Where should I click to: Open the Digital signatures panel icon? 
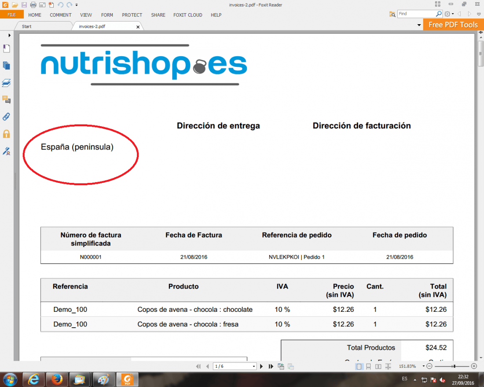click(x=7, y=151)
